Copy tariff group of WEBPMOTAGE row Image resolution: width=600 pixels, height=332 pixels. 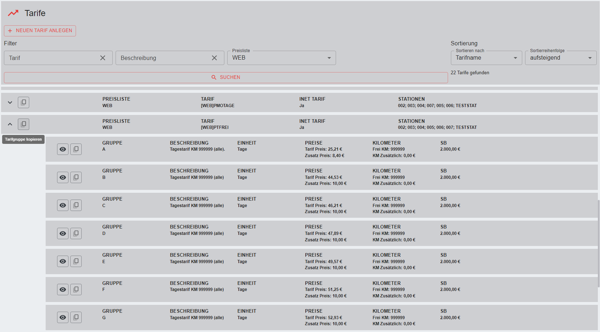point(24,102)
